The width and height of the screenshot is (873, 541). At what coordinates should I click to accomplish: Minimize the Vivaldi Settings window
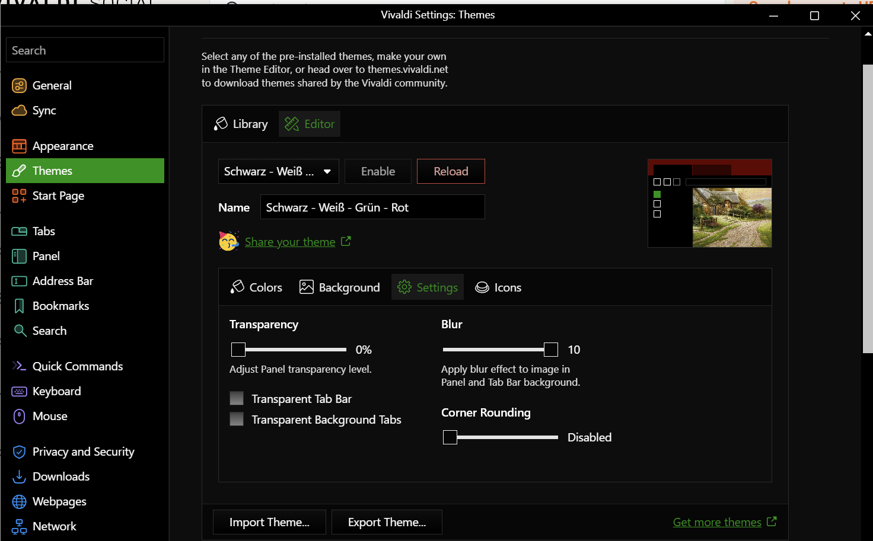coord(773,15)
